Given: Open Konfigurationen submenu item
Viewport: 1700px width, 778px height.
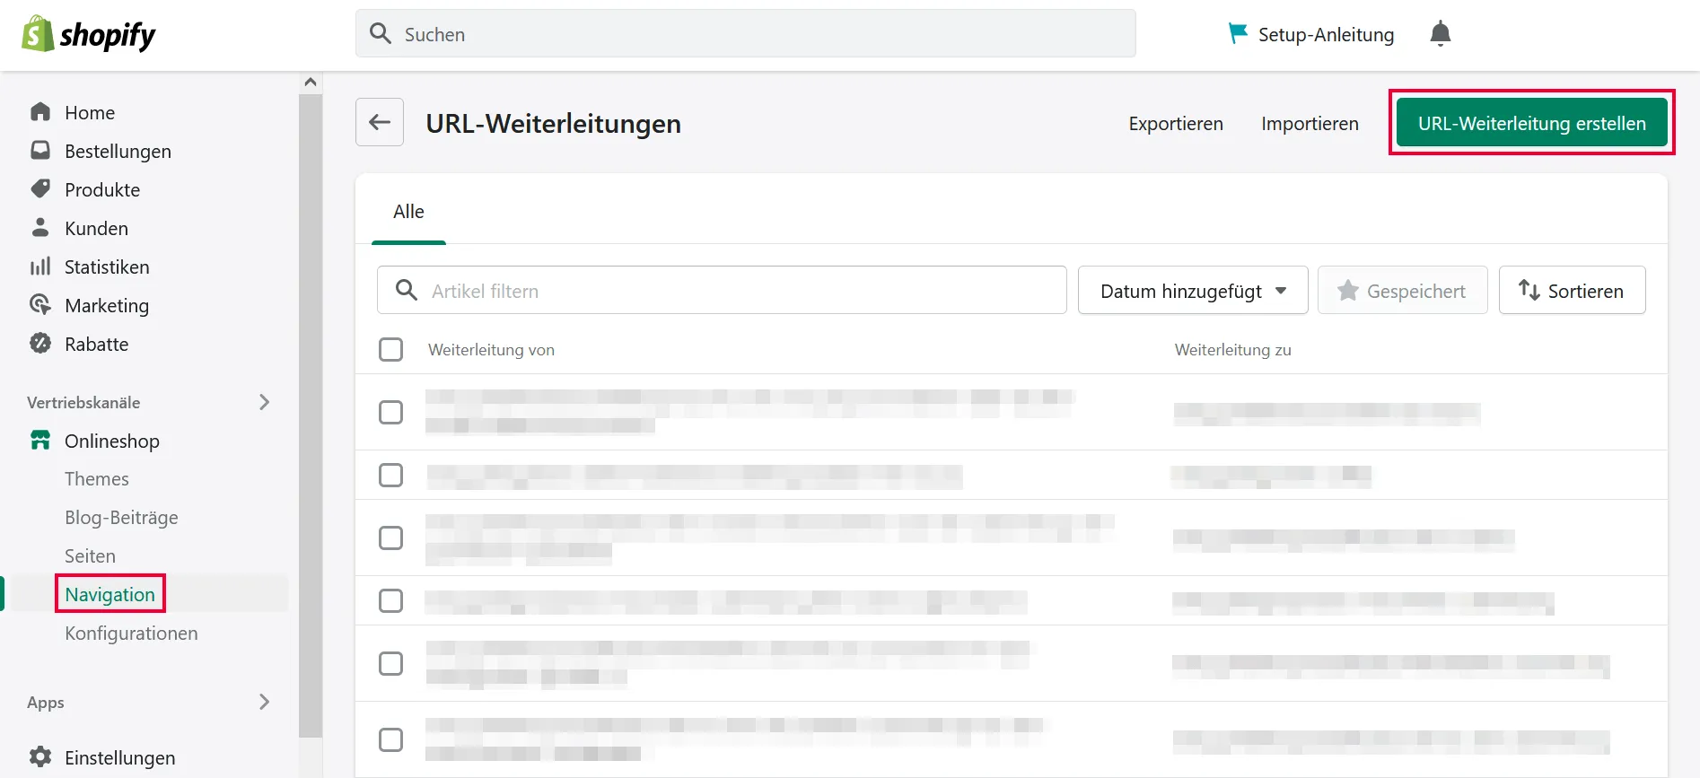Looking at the screenshot, I should point(131,633).
